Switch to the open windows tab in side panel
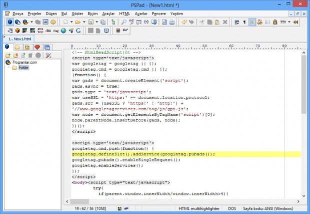Viewport: 310px width, 214px height. pos(47,47)
